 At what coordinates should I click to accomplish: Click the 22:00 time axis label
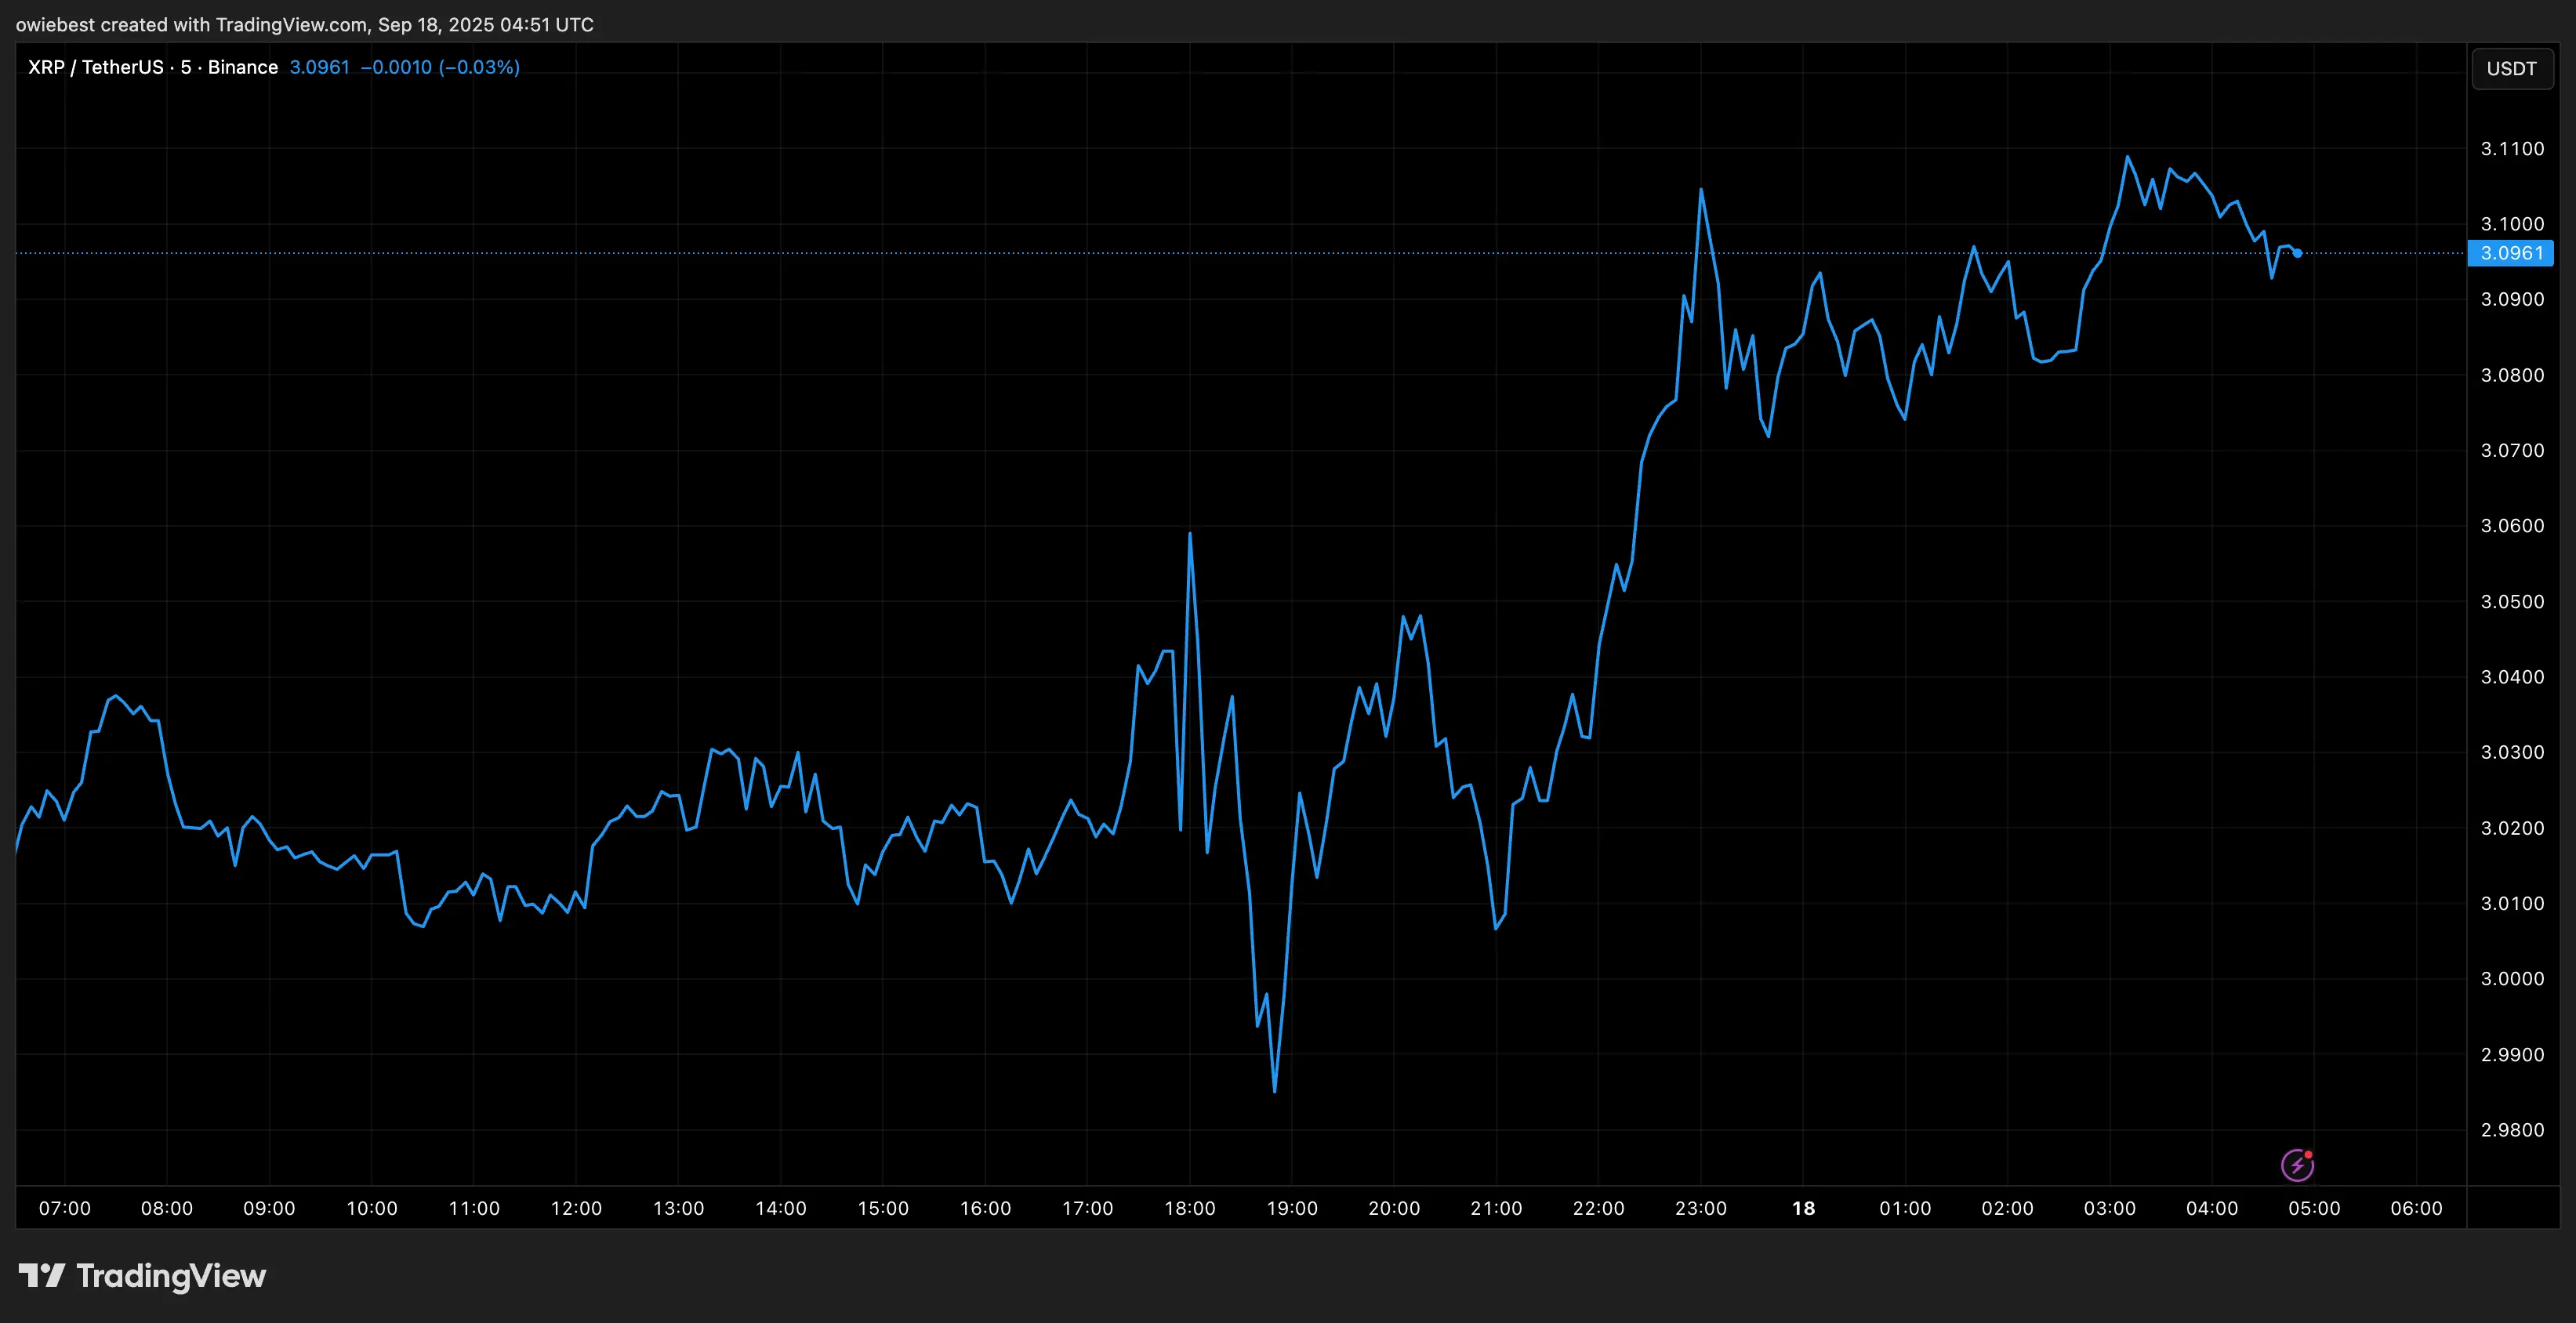[1598, 1208]
